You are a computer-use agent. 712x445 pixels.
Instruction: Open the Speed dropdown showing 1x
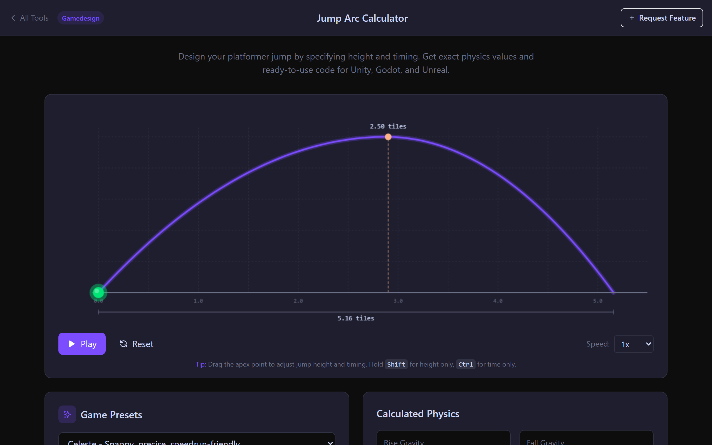pos(634,343)
